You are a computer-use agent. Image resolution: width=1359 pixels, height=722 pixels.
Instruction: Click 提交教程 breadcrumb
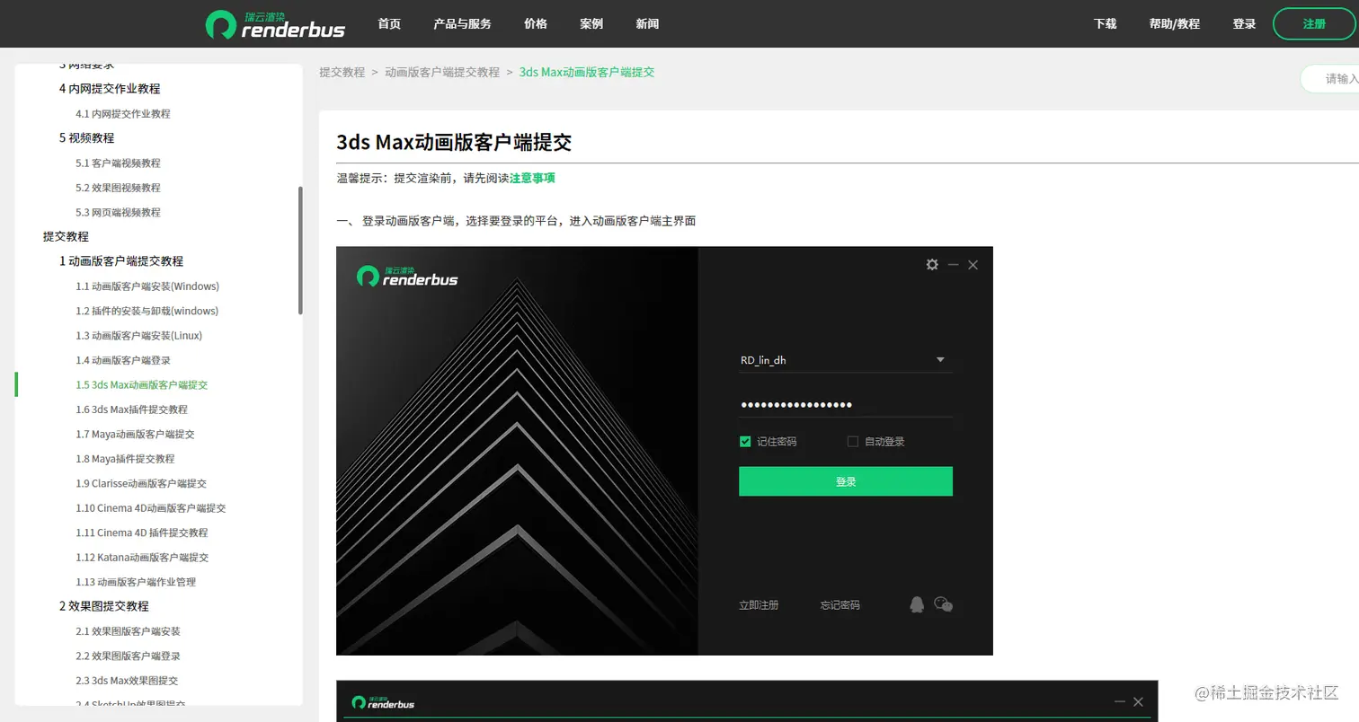[x=342, y=72]
